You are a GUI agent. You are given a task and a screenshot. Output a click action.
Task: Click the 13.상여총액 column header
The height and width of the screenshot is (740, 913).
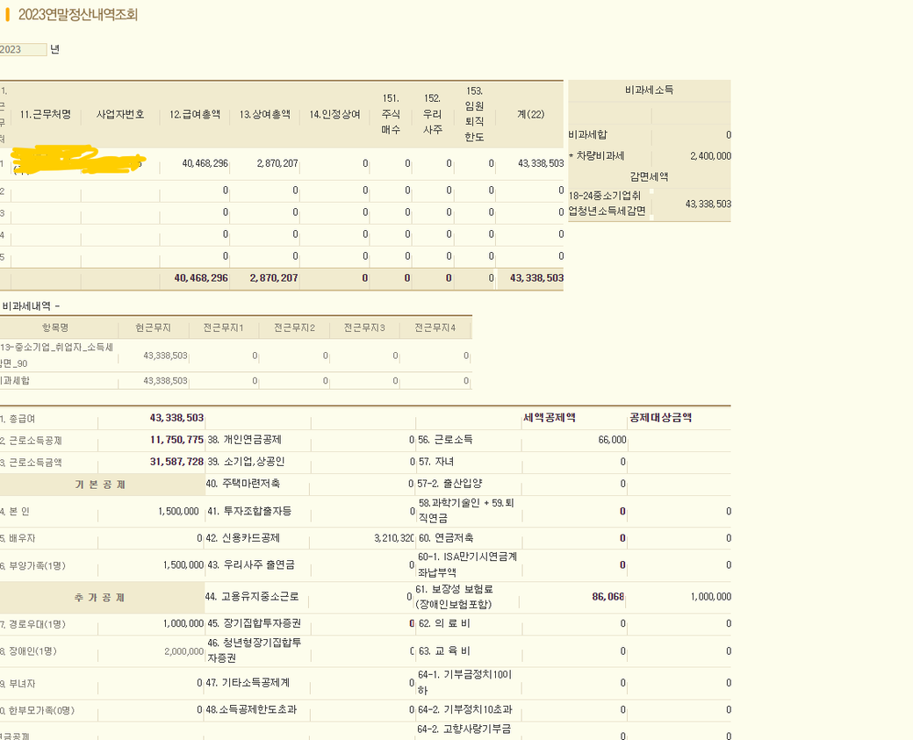264,115
